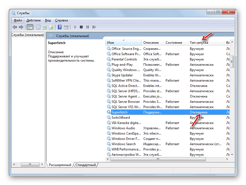Stop the service with the stop icon
The image size is (246, 185).
click(x=81, y=27)
